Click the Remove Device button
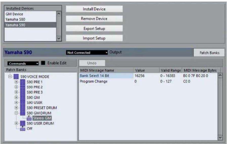Screen dimensions: 227x144 [94, 19]
